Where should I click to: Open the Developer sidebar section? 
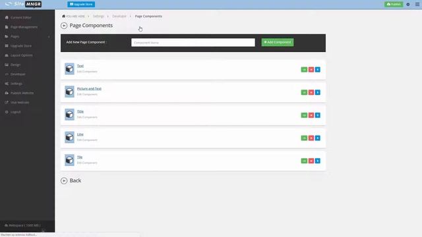18,74
